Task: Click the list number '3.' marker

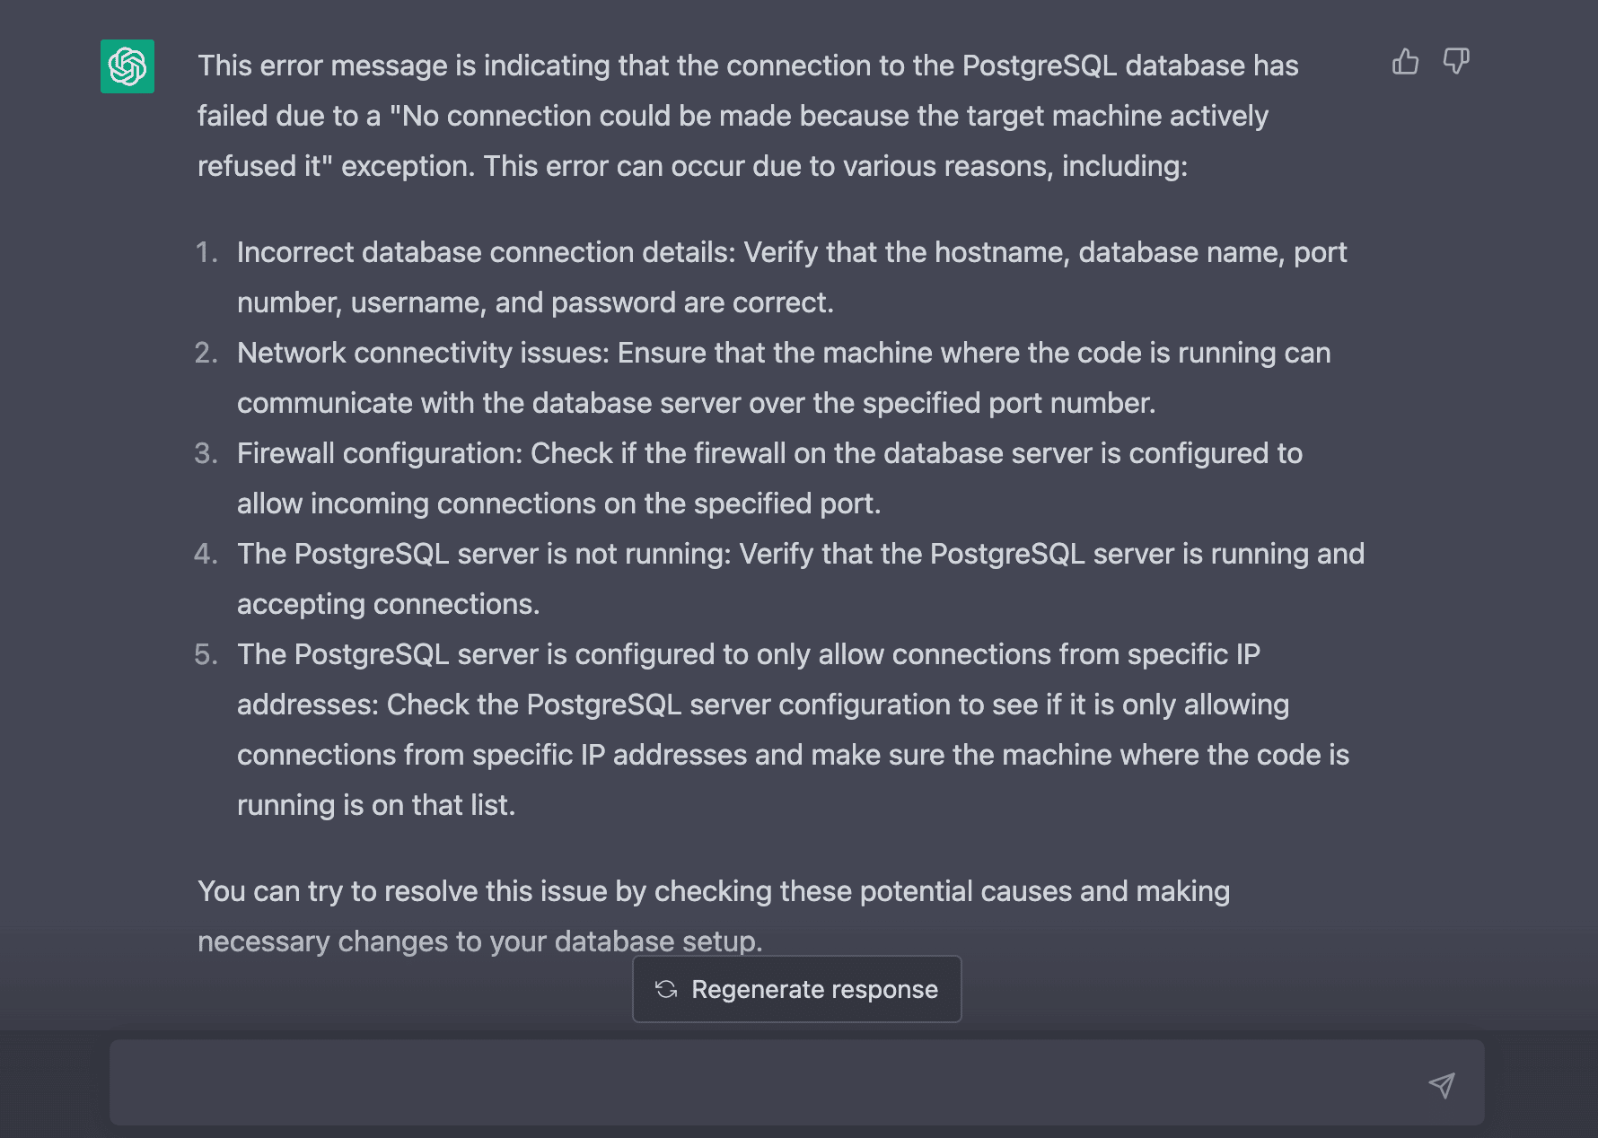Action: coord(206,453)
